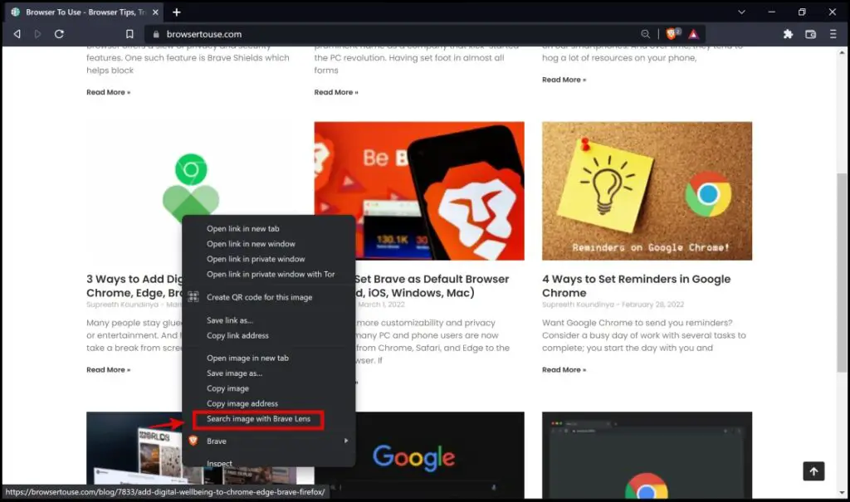Choose Open link in private window with Tor

(269, 275)
